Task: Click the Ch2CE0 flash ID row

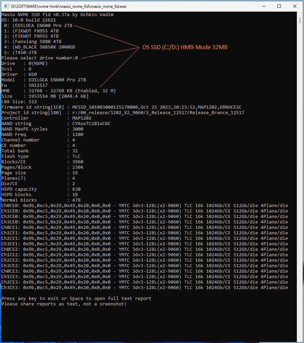Action: (145, 217)
